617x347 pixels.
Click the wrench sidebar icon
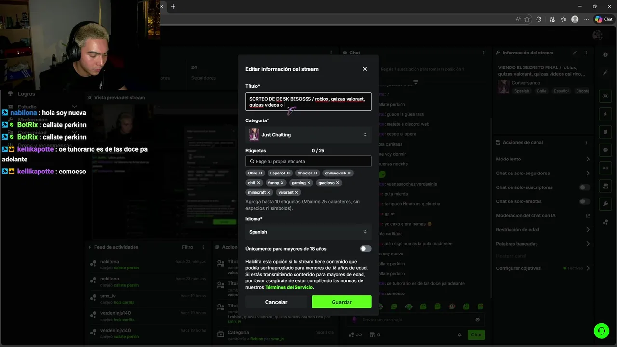(x=605, y=204)
